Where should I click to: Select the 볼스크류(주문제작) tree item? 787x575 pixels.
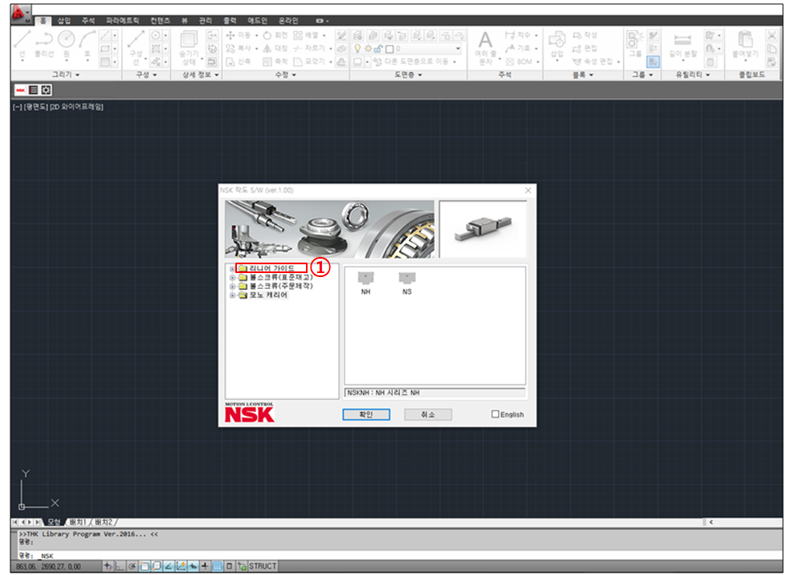(280, 286)
